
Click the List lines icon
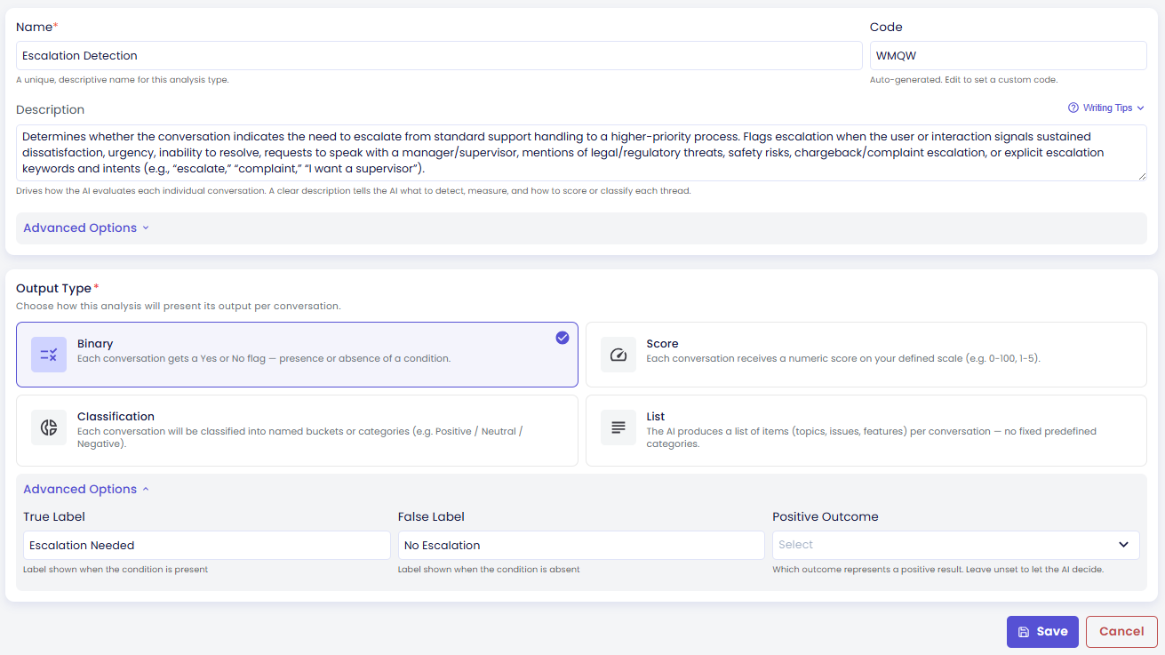pos(618,427)
